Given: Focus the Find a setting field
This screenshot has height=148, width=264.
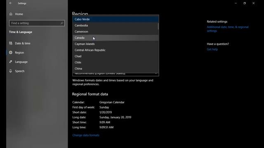Looking at the screenshot, I should point(37,23).
